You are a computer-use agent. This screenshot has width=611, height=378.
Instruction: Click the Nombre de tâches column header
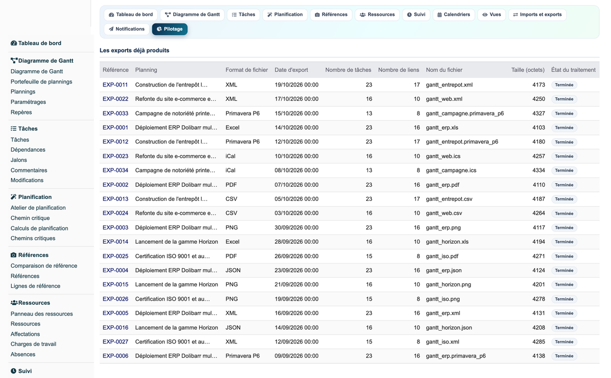click(348, 70)
